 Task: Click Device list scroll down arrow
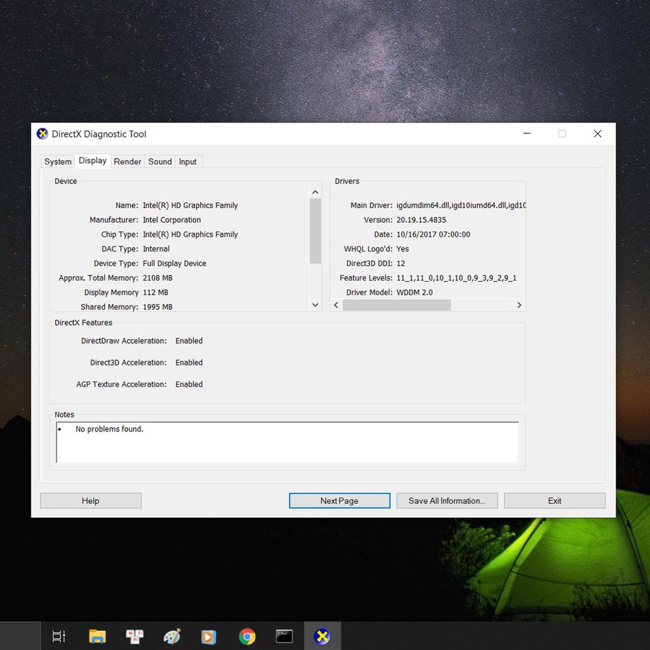tap(315, 305)
